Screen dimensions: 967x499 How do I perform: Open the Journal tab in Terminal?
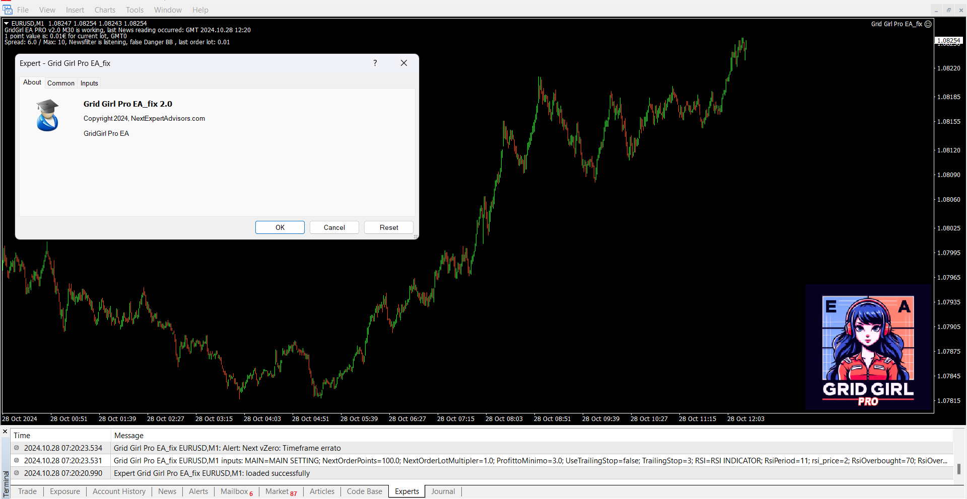point(443,491)
